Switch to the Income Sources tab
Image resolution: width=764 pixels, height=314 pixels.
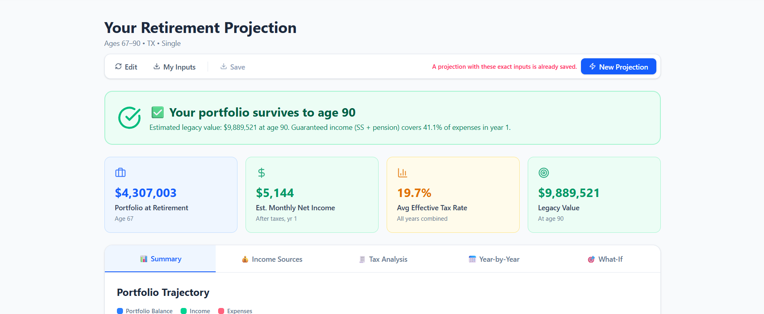[x=272, y=259]
